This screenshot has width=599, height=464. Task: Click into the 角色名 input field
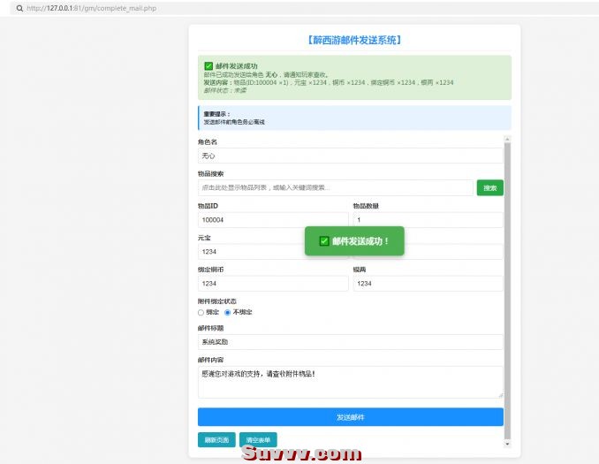(350, 156)
